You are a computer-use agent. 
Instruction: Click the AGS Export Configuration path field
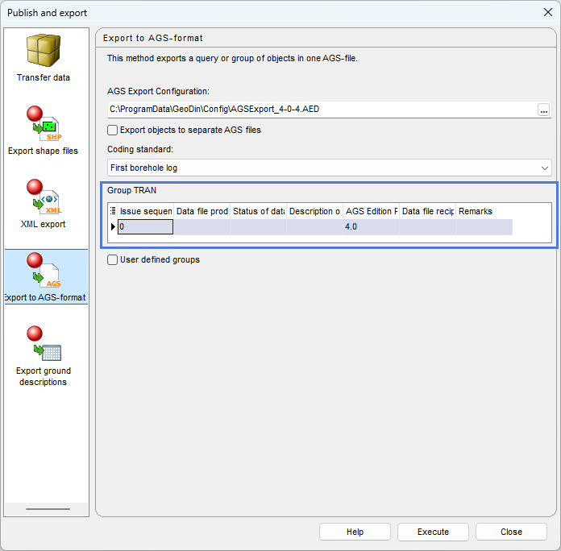(x=322, y=109)
